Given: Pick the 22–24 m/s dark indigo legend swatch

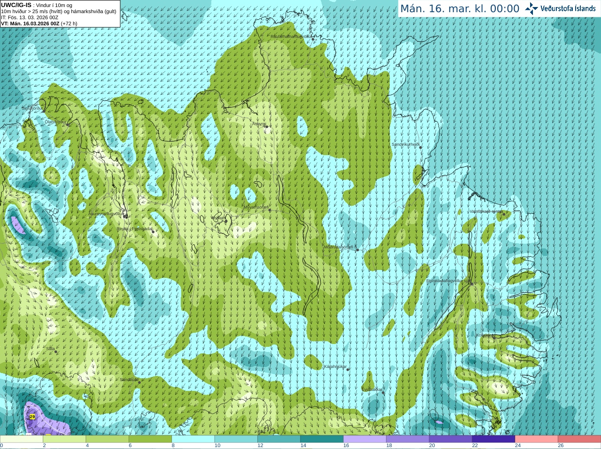Looking at the screenshot, I should coord(493,439).
